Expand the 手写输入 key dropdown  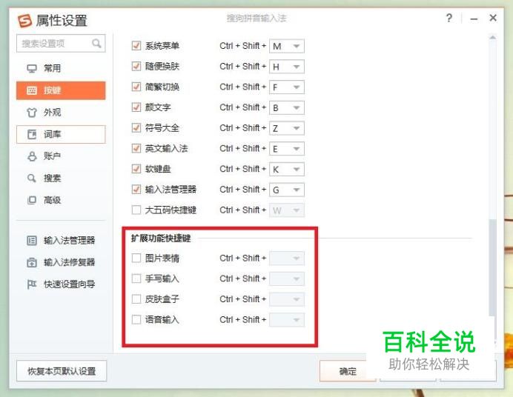(287, 278)
